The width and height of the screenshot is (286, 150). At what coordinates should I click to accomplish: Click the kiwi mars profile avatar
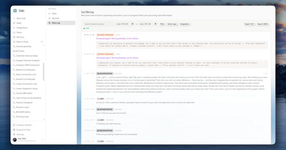pos(15,140)
